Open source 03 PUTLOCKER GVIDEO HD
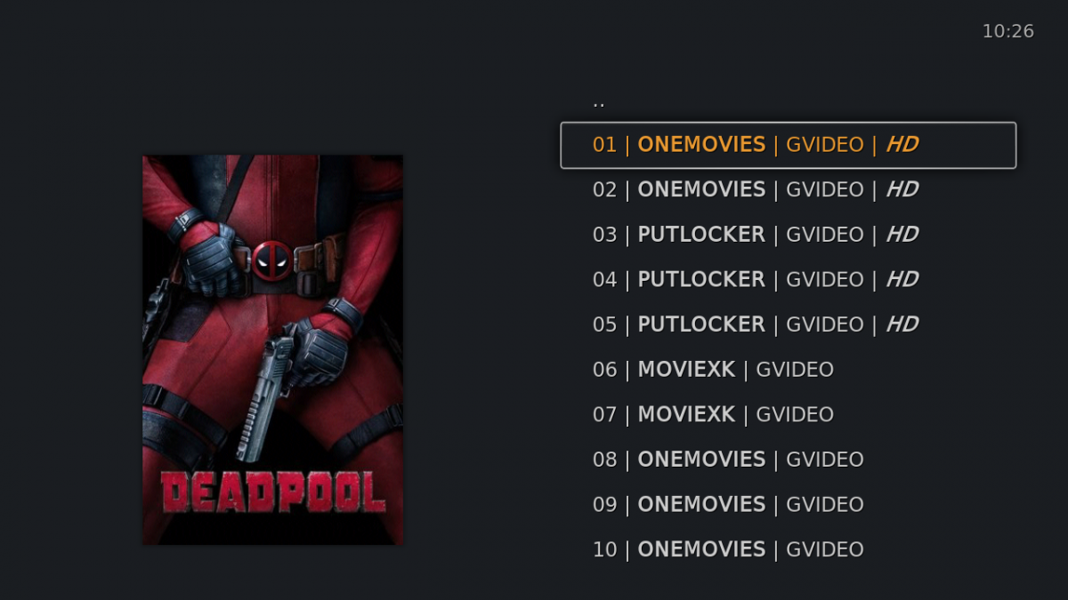This screenshot has height=600, width=1068. pyautogui.click(x=788, y=235)
